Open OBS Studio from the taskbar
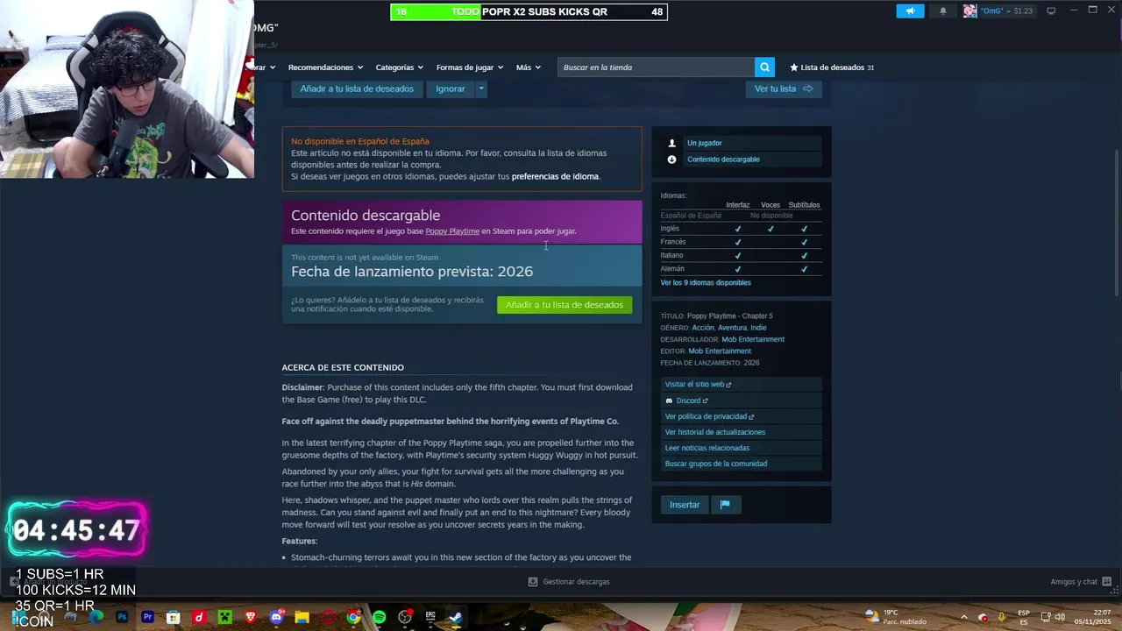 click(x=405, y=617)
